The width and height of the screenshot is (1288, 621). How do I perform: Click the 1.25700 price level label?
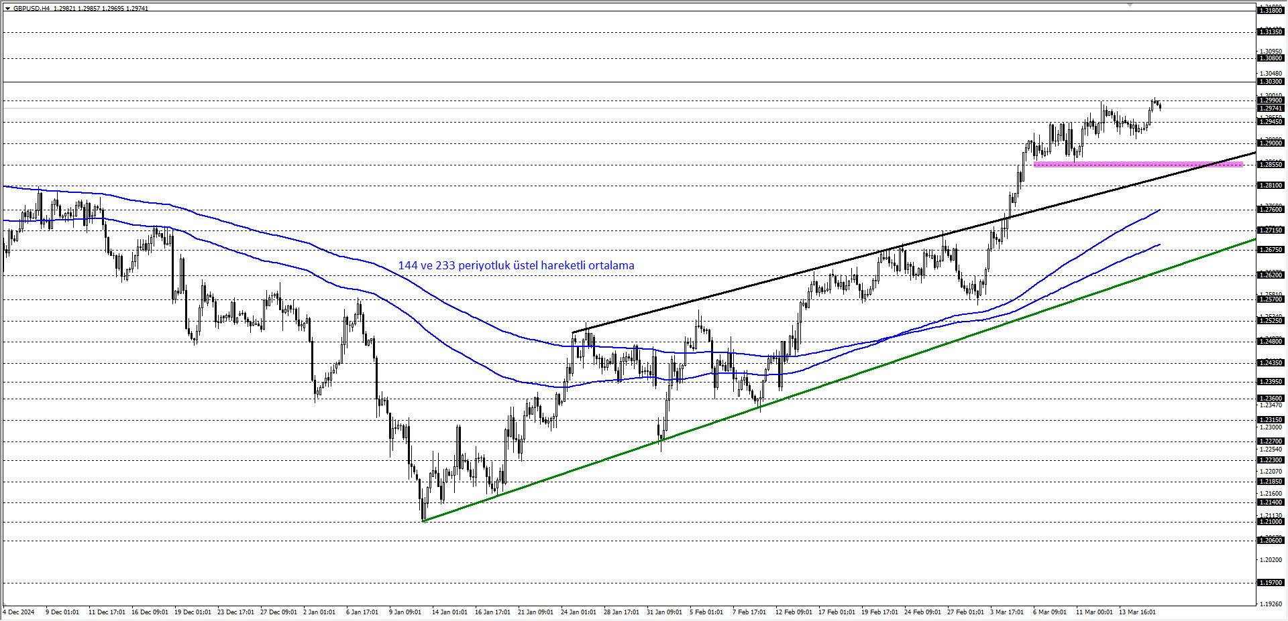tap(1271, 299)
